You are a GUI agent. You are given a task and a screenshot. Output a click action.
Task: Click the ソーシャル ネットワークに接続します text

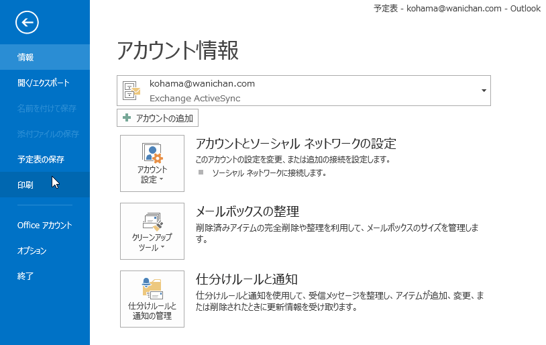[x=269, y=173]
